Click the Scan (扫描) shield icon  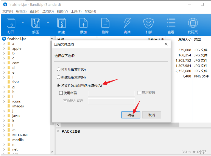pos(149,23)
